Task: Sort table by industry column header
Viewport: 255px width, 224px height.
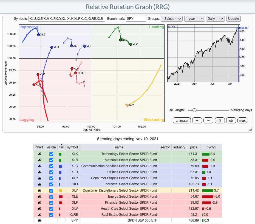Action: 179,147
